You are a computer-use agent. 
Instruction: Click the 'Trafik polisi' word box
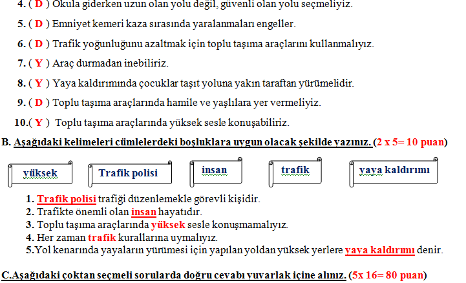127,173
